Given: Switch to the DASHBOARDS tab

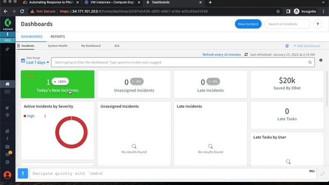Looking at the screenshot, I should (32, 36).
